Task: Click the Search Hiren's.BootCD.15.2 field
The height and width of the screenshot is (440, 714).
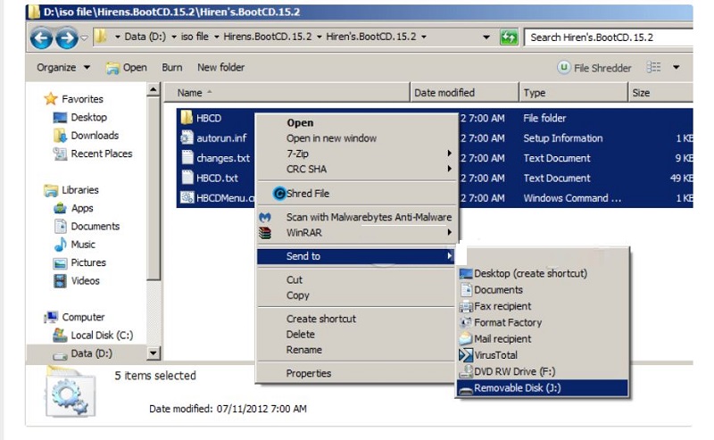Action: [x=610, y=37]
